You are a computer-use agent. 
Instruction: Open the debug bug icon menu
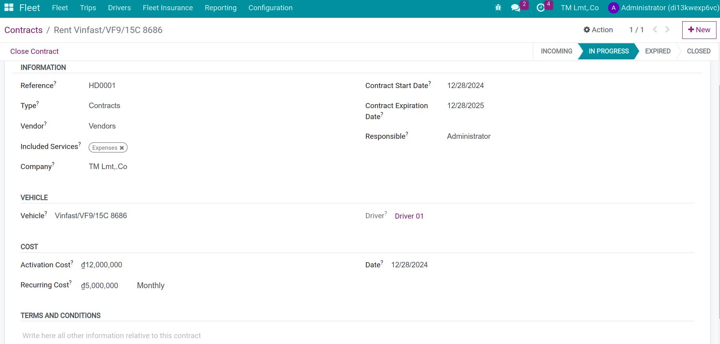498,7
